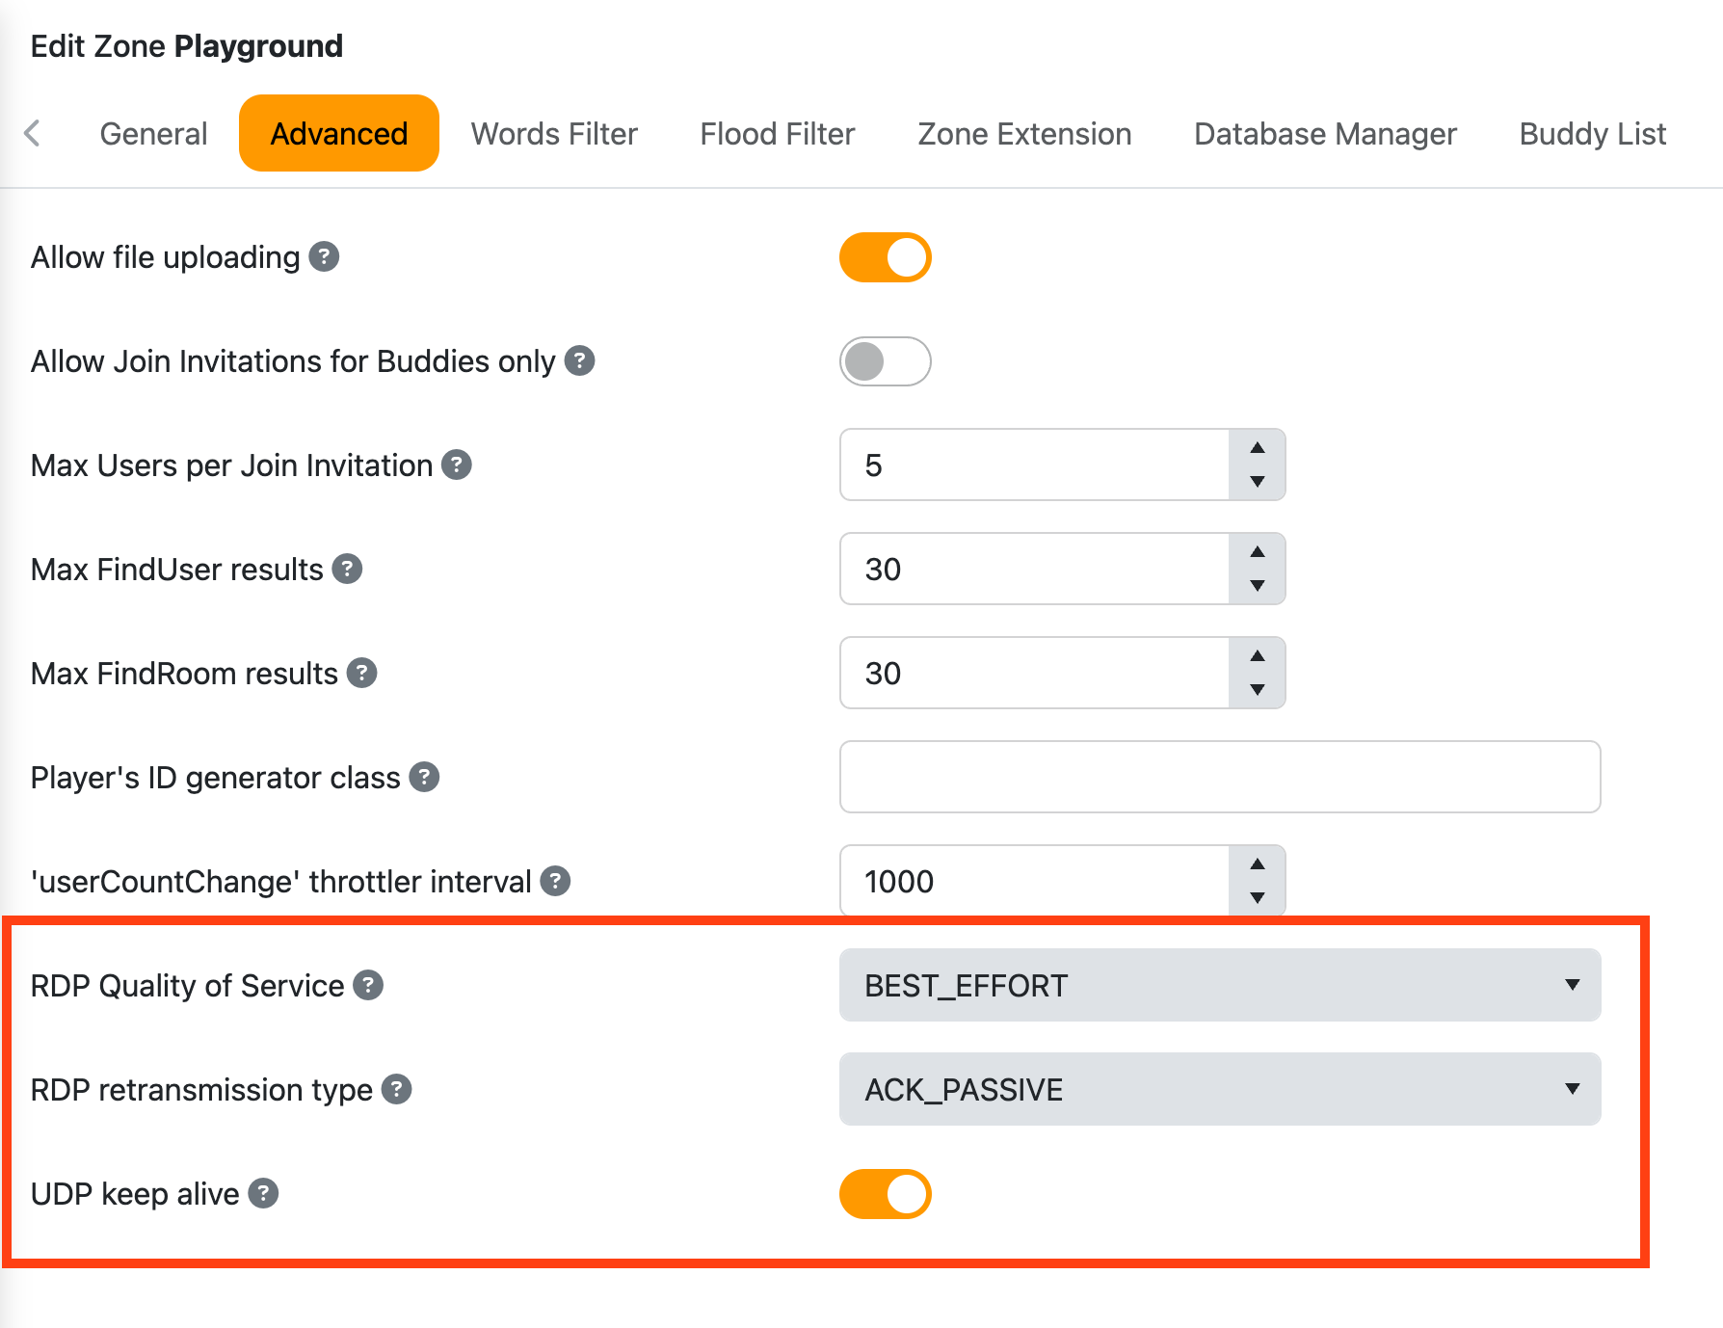Click help icon beside RDP retransmission type
The height and width of the screenshot is (1328, 1723).
(395, 1090)
